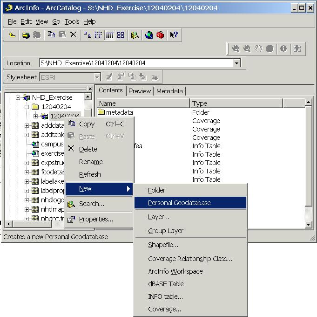Switch to the Preview tab
Screen dimensions: 317x317
click(x=140, y=91)
